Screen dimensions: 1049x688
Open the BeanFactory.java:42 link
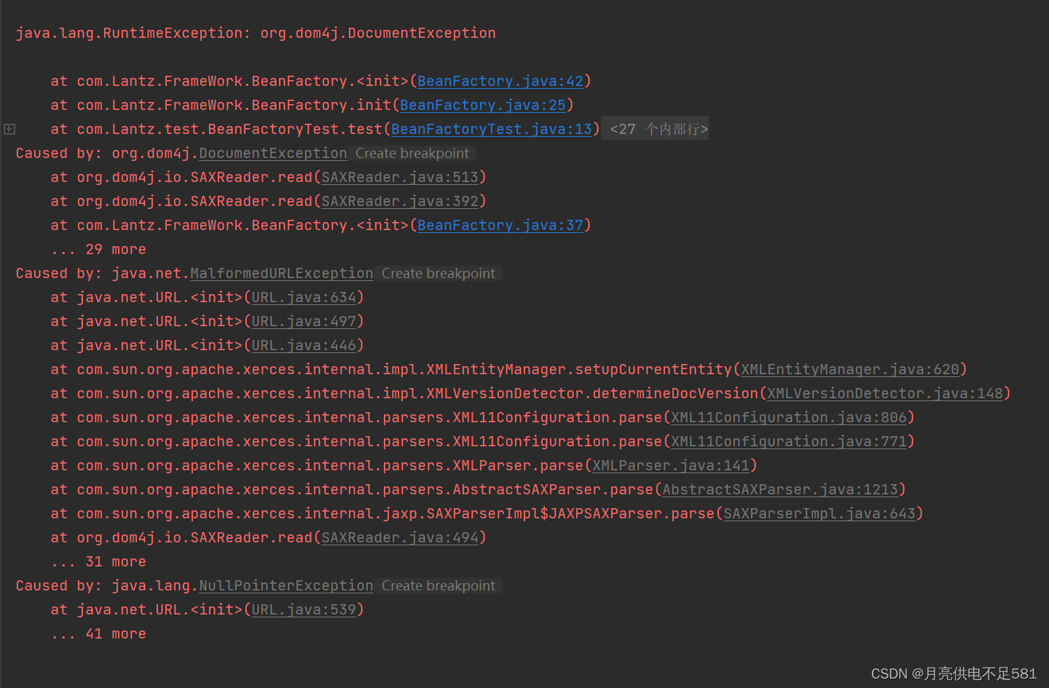point(500,82)
